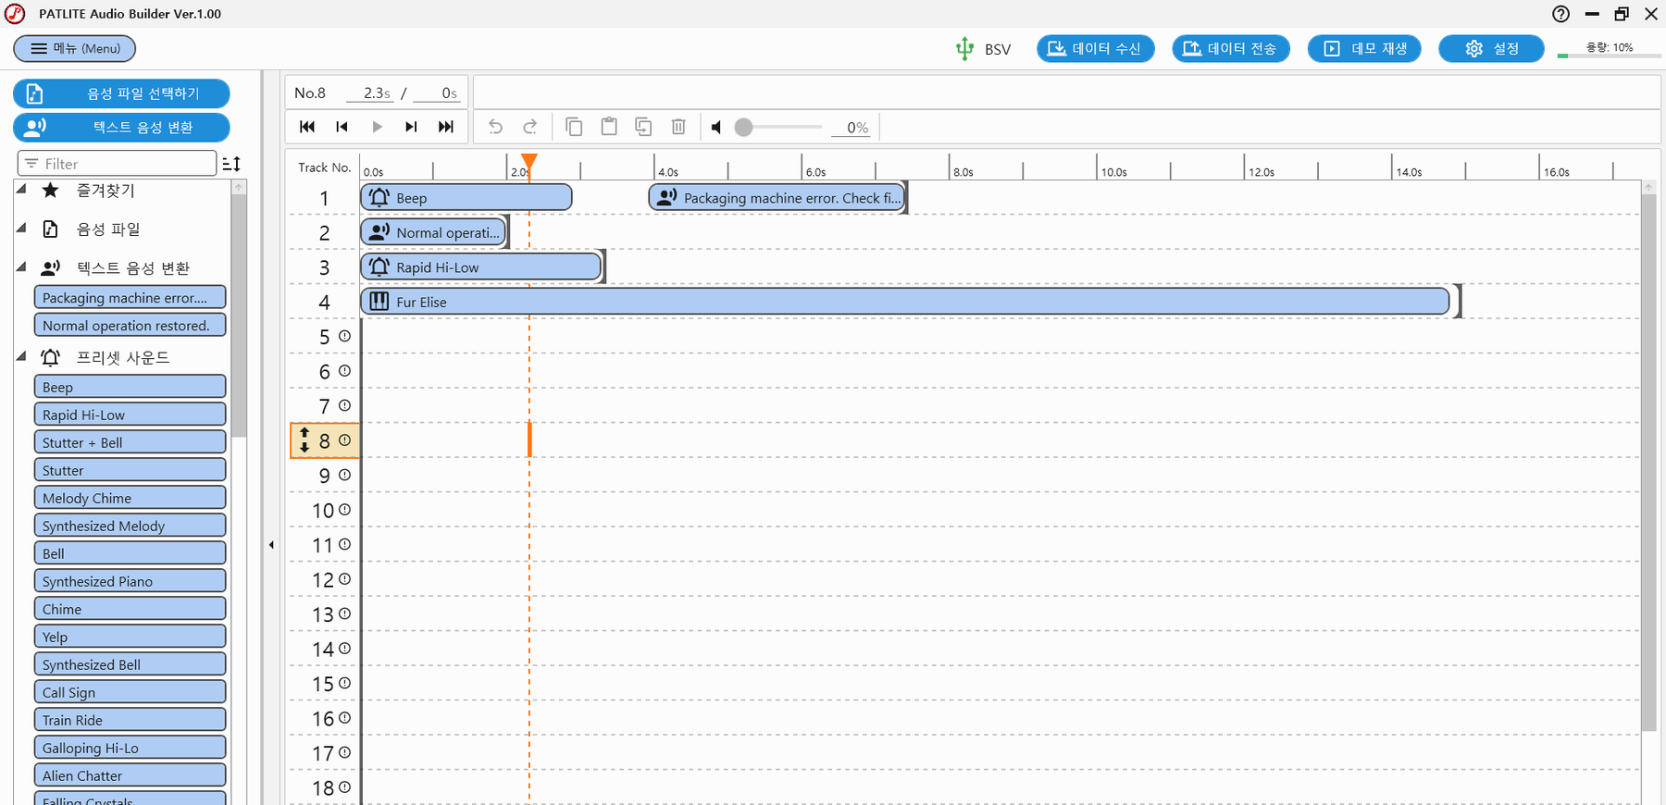Collapse the left sidebar panel arrow
The image size is (1666, 805).
coord(271,545)
